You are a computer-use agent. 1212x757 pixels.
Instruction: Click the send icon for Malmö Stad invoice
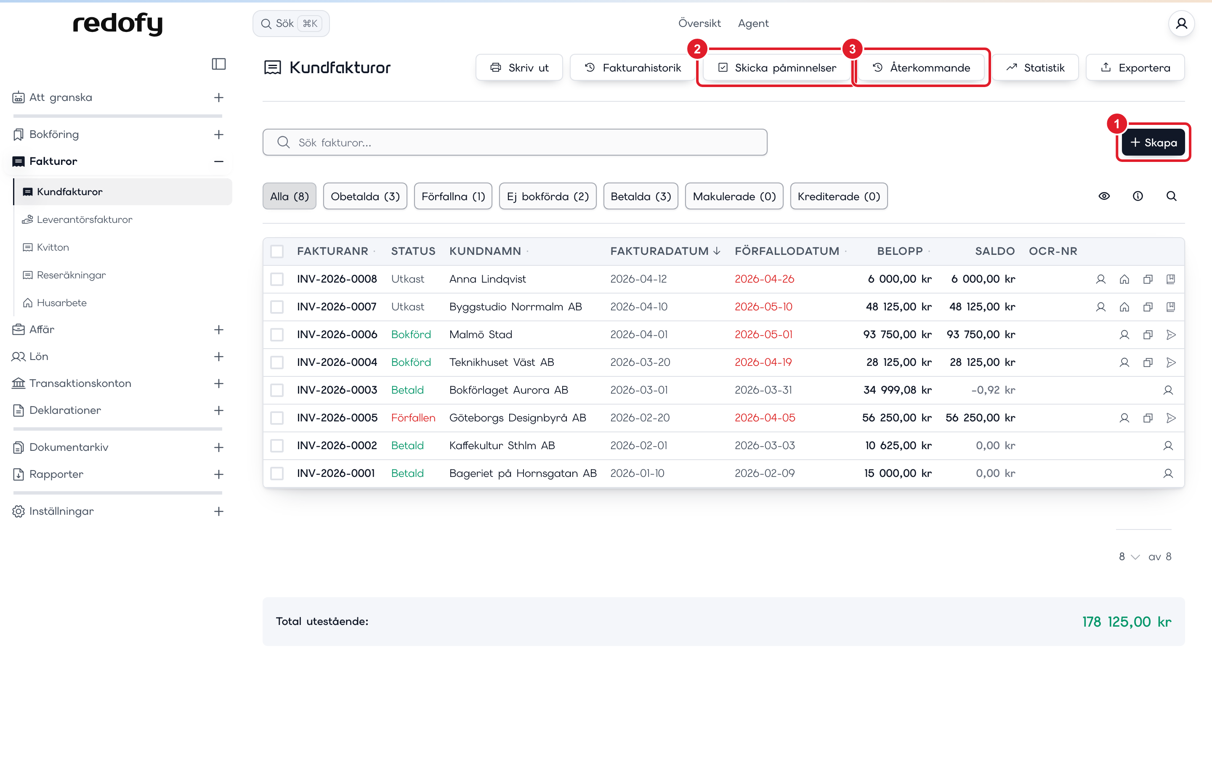coord(1170,334)
